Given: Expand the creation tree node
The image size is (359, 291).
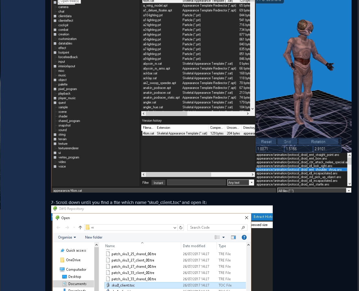Looking at the screenshot, I should pos(55,34).
